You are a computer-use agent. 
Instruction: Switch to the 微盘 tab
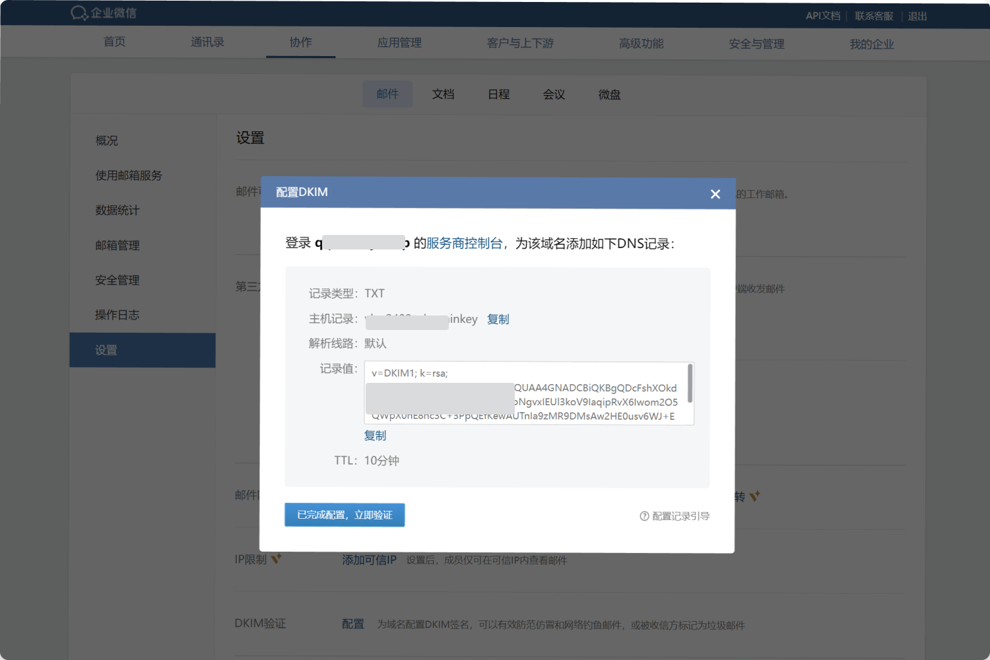point(609,94)
